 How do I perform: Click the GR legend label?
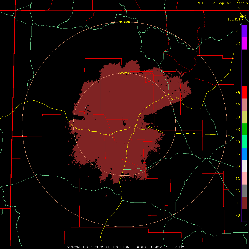[x=237, y=105]
